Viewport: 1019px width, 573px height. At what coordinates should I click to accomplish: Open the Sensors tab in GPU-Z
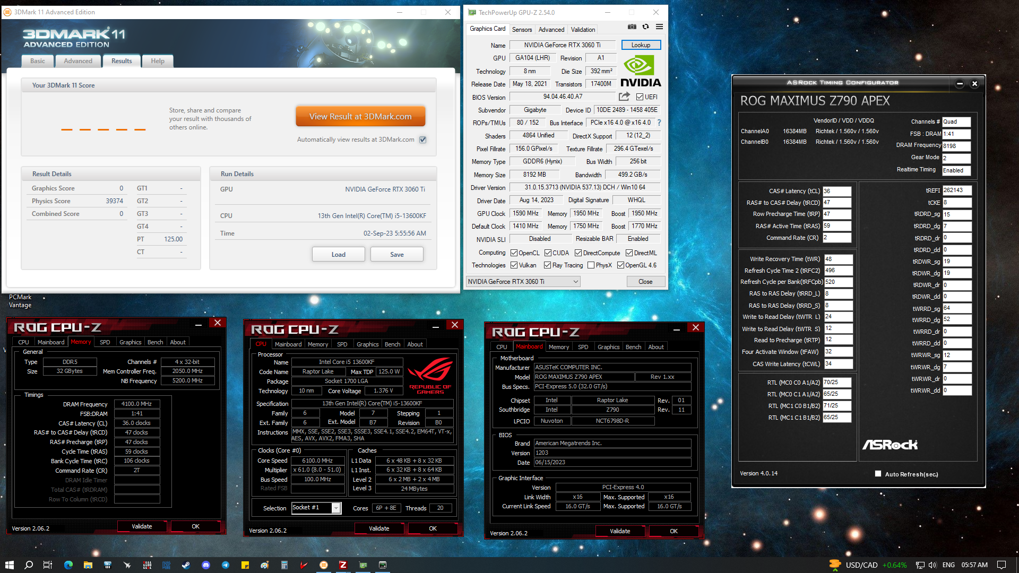(x=522, y=30)
